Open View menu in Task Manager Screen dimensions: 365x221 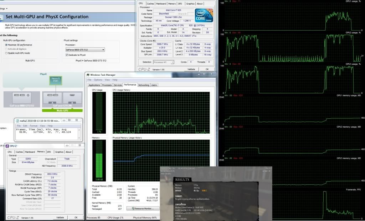pyautogui.click(x=107, y=80)
